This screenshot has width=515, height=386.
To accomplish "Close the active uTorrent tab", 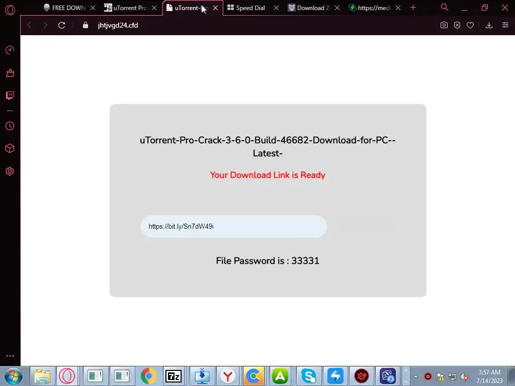I will tap(215, 8).
